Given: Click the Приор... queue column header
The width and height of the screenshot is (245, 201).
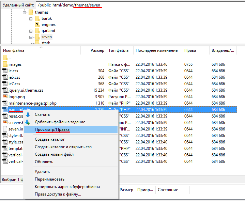Looking at the screenshot, I should coord(145,190).
